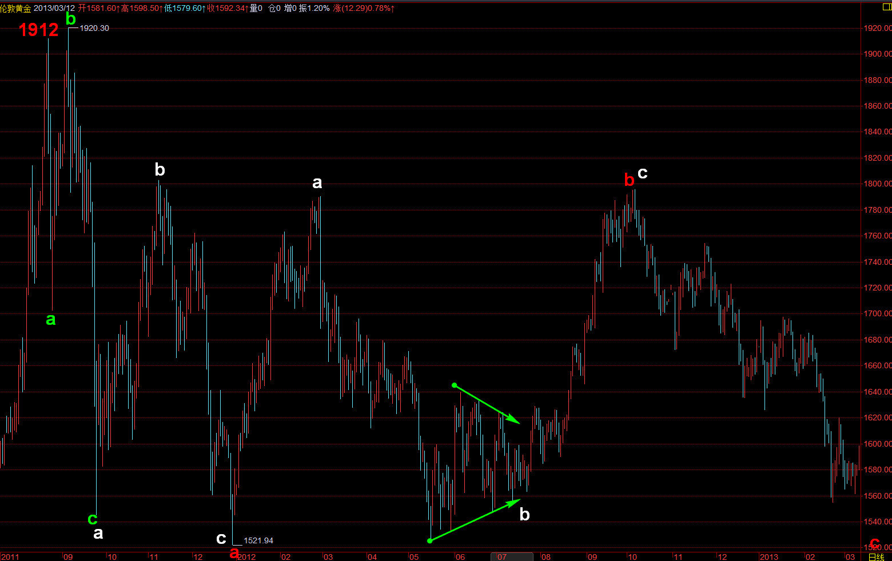Click the 2012 year marker on time axis
This screenshot has height=561, width=892.
247,556
